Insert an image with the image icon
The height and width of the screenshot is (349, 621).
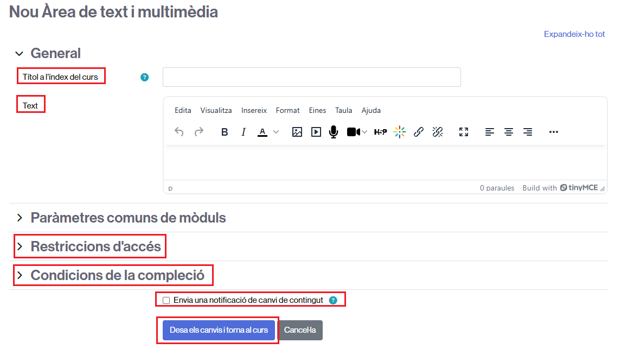pyautogui.click(x=297, y=132)
